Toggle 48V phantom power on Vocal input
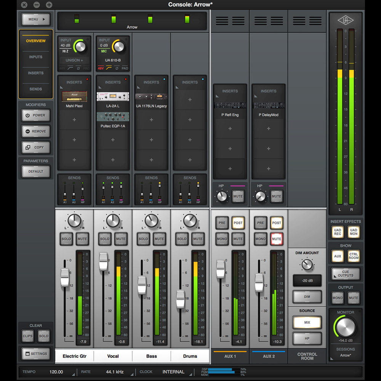 point(101,69)
